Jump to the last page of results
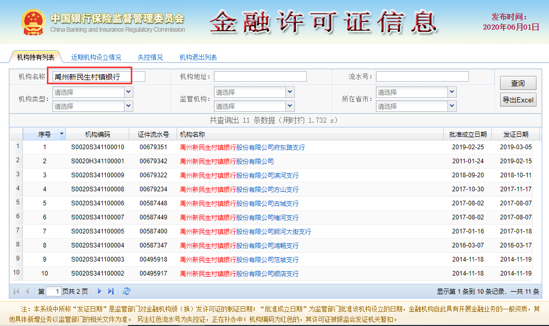The image size is (549, 326). (111, 291)
